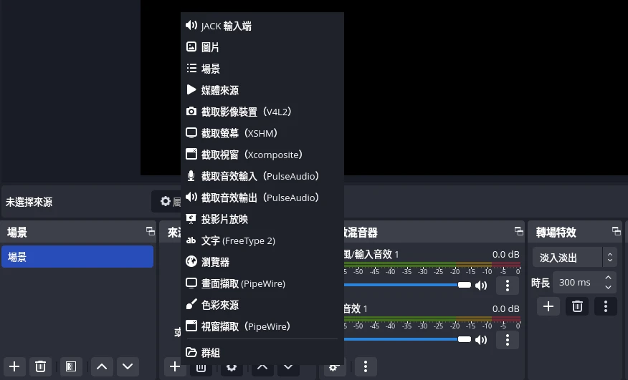
Task: Mute the lower 音效 channel speaker icon
Action: pos(481,339)
